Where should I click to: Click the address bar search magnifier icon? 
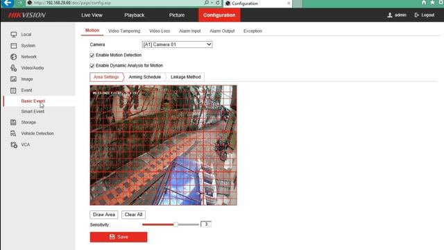(207, 3)
